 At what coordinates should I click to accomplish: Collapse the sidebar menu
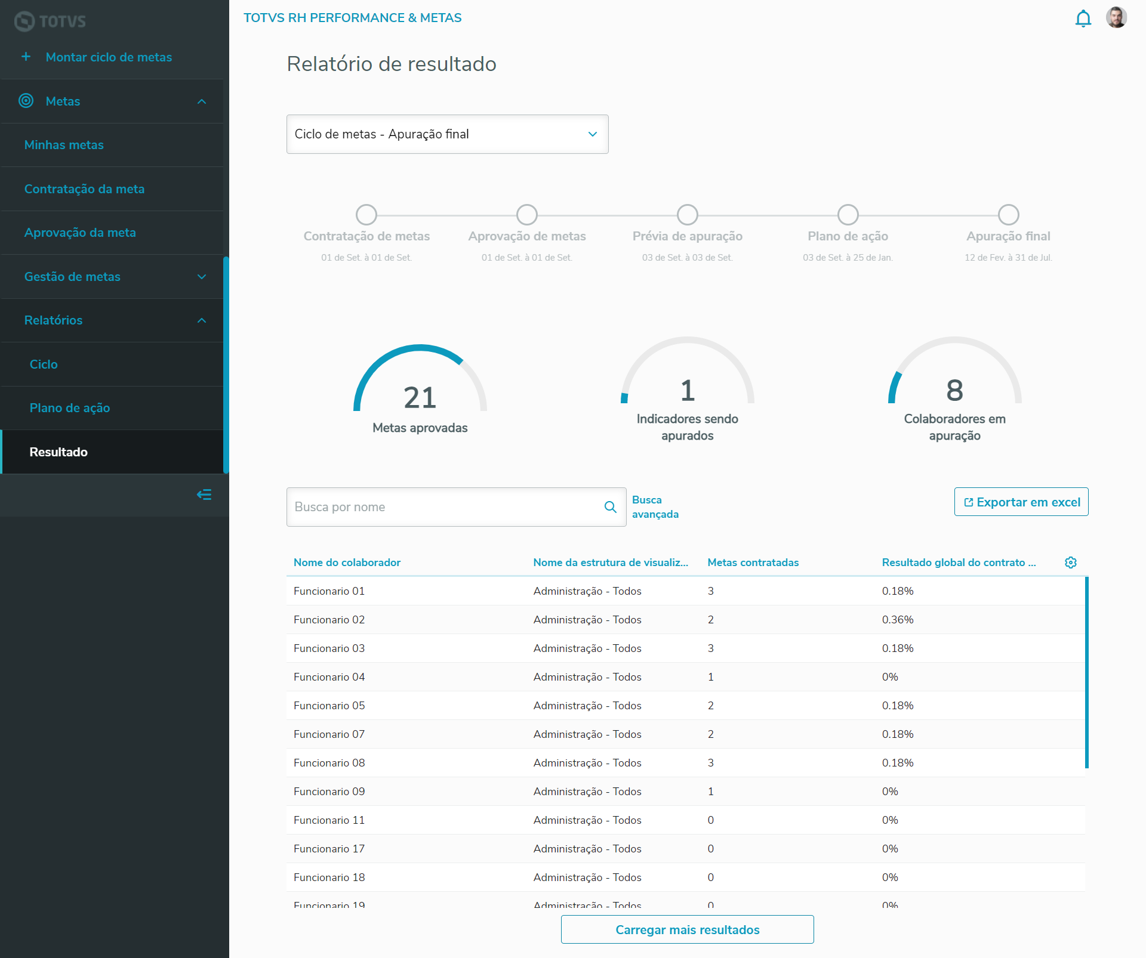tap(204, 495)
